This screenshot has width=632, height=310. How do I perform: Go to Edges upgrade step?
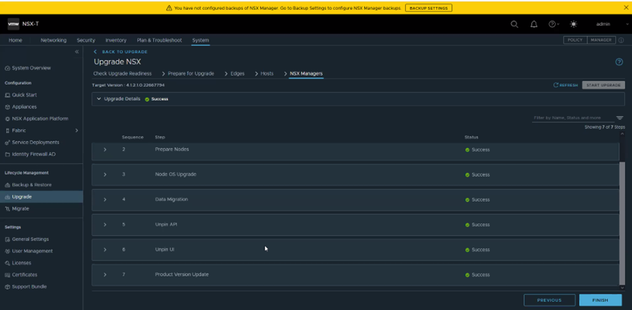(x=237, y=73)
